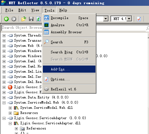Click the search magnifier at search box end
Screen dimensions: 149x134
[x=147, y=28]
